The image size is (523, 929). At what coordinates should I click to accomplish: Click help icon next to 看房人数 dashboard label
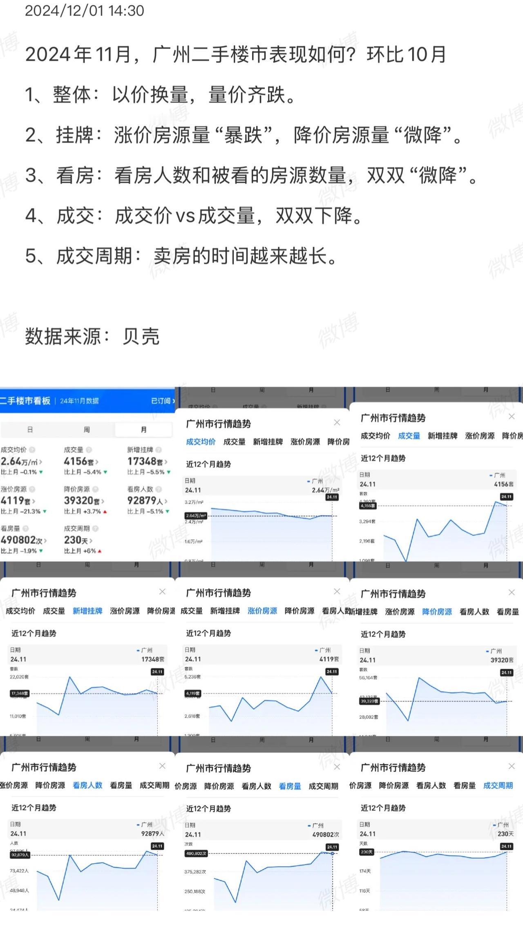(159, 489)
